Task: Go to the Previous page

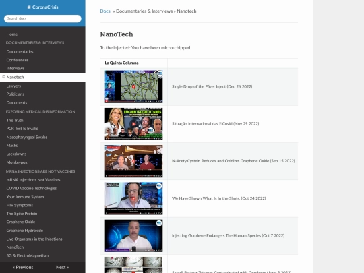Action: click(23, 267)
